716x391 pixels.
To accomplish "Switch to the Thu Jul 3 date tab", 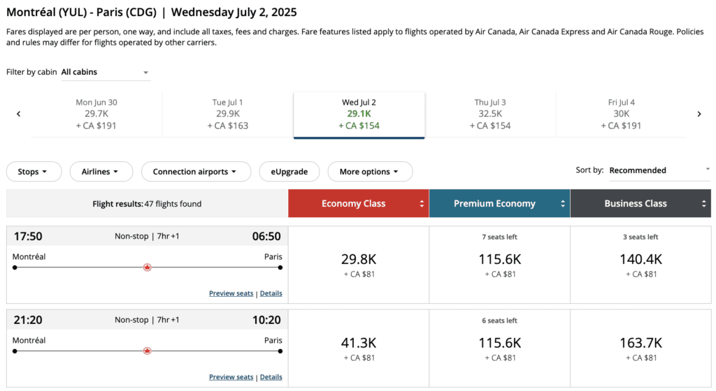I will point(490,114).
